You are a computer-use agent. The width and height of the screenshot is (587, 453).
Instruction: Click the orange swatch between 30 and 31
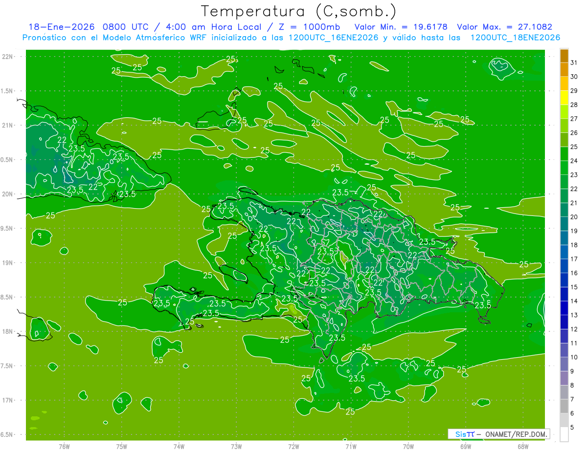[x=564, y=69]
